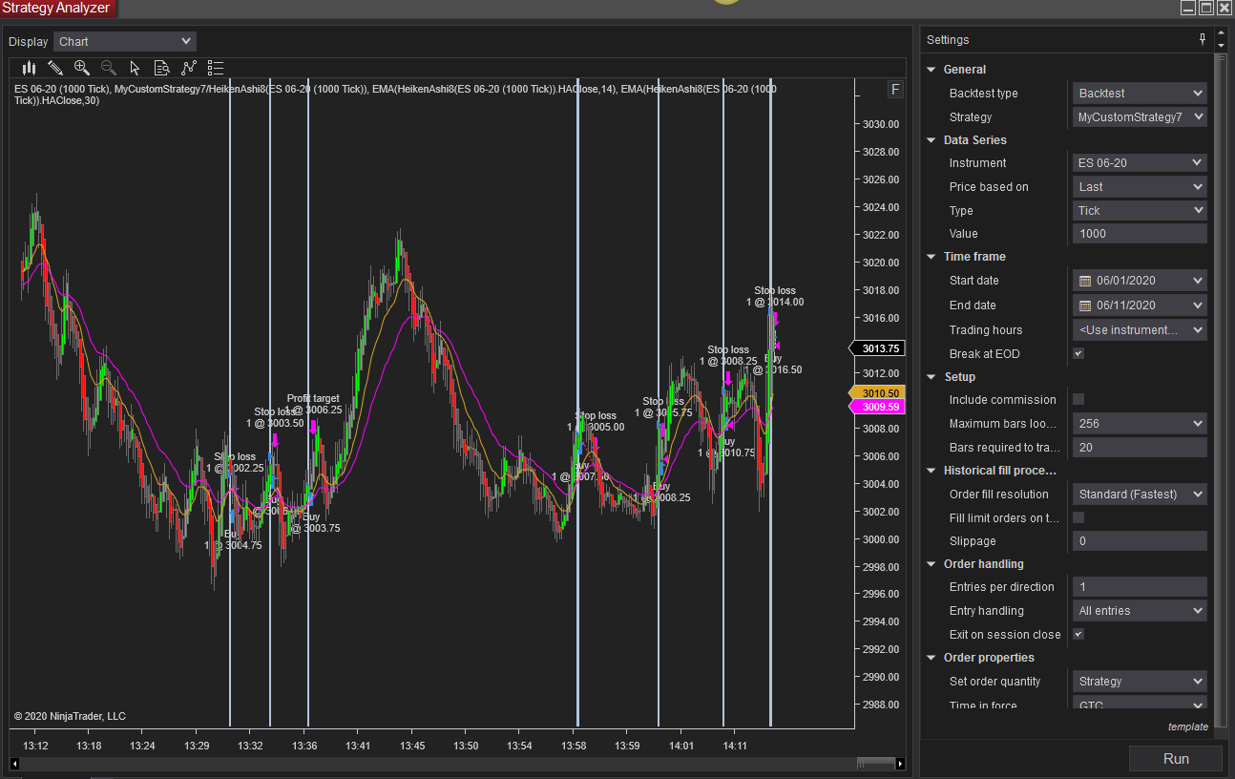Open the bar type chart style tool

(x=29, y=68)
